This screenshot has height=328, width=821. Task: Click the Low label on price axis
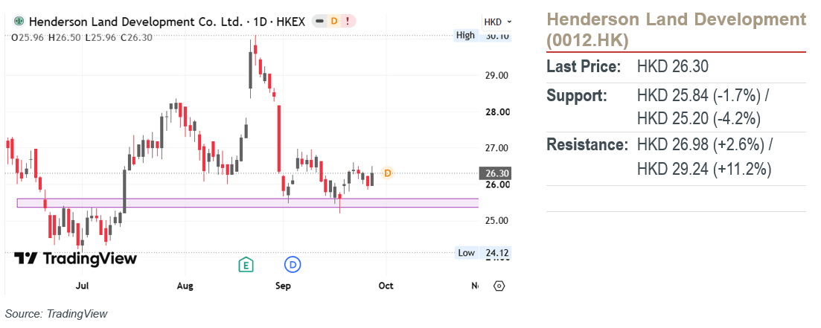tap(466, 253)
